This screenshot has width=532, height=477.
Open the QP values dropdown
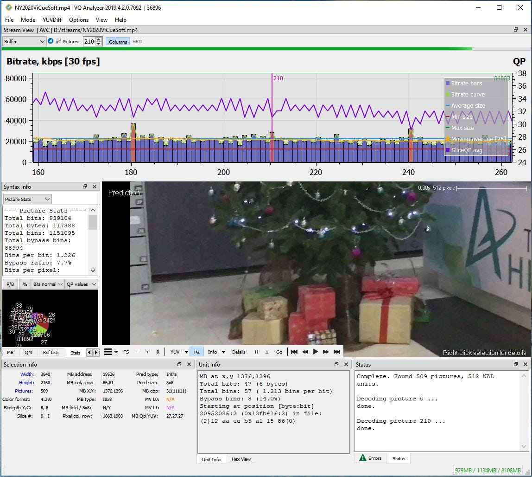[x=81, y=284]
